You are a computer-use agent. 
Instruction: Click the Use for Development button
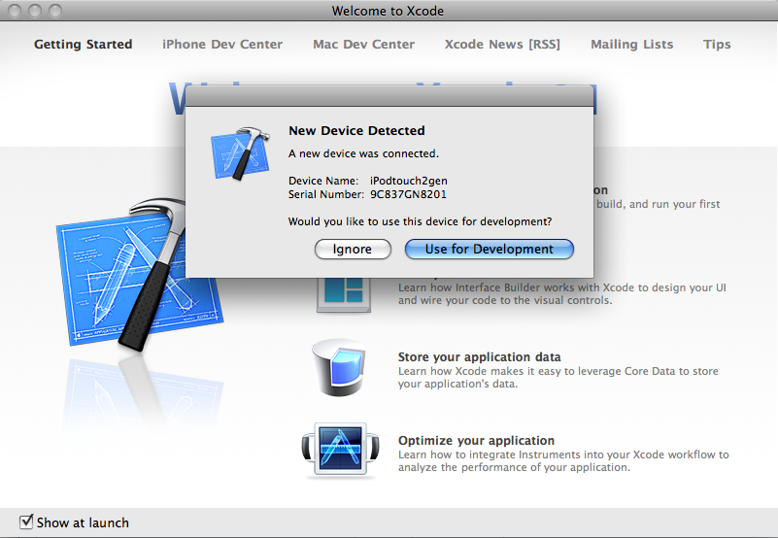point(490,250)
